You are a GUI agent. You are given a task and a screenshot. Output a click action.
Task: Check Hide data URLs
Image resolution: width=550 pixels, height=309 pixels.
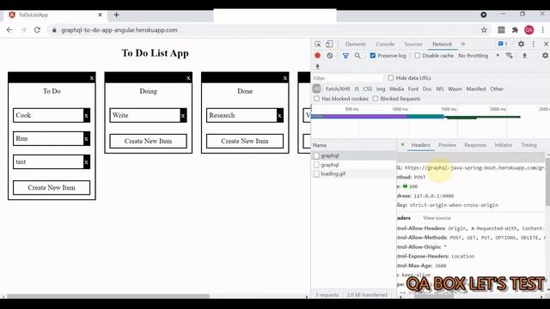[x=391, y=78]
